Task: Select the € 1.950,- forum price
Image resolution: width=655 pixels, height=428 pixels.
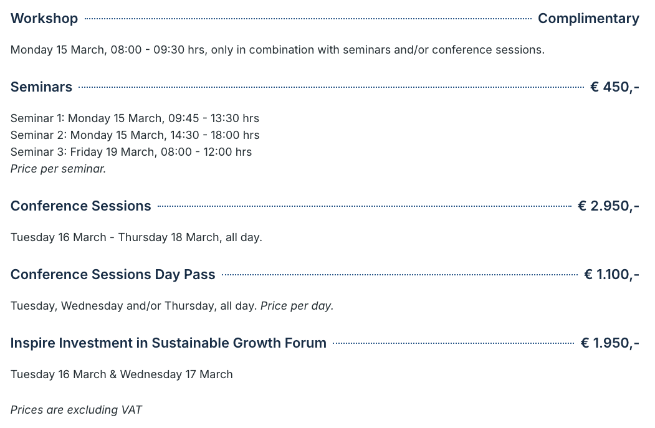Action: click(610, 343)
